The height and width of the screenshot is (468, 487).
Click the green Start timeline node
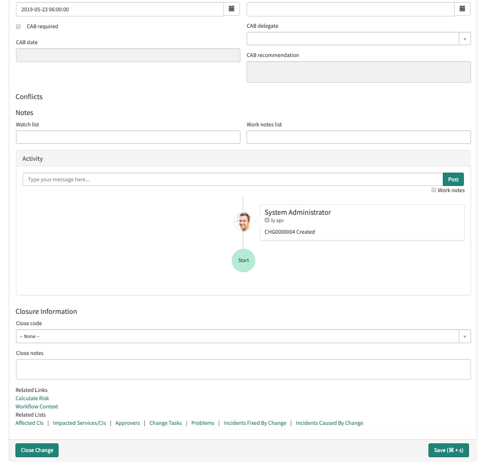(x=243, y=260)
